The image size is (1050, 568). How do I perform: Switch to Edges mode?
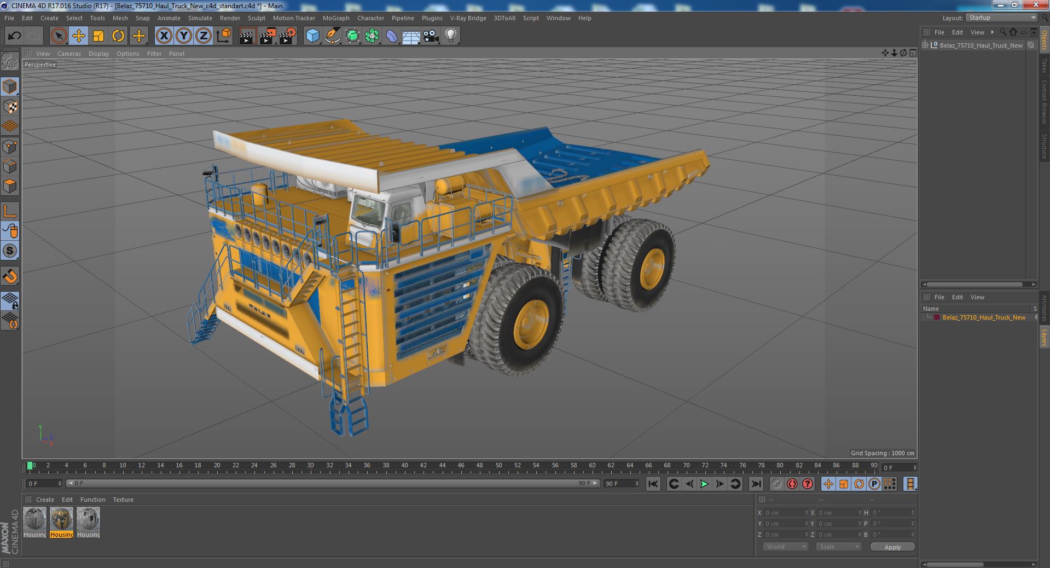(10, 166)
